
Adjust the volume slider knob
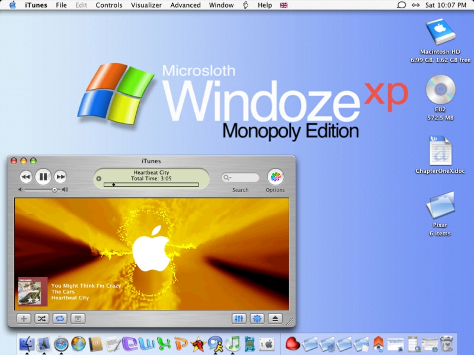(x=55, y=190)
